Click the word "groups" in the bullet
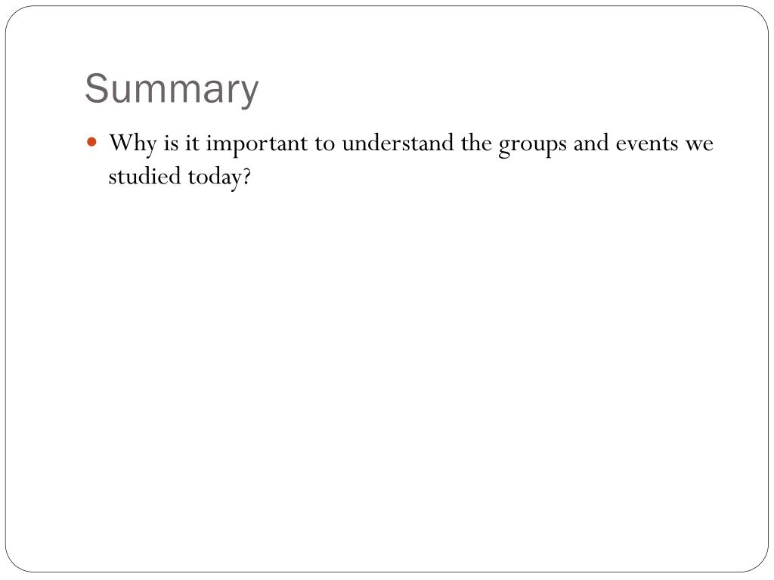 532,146
